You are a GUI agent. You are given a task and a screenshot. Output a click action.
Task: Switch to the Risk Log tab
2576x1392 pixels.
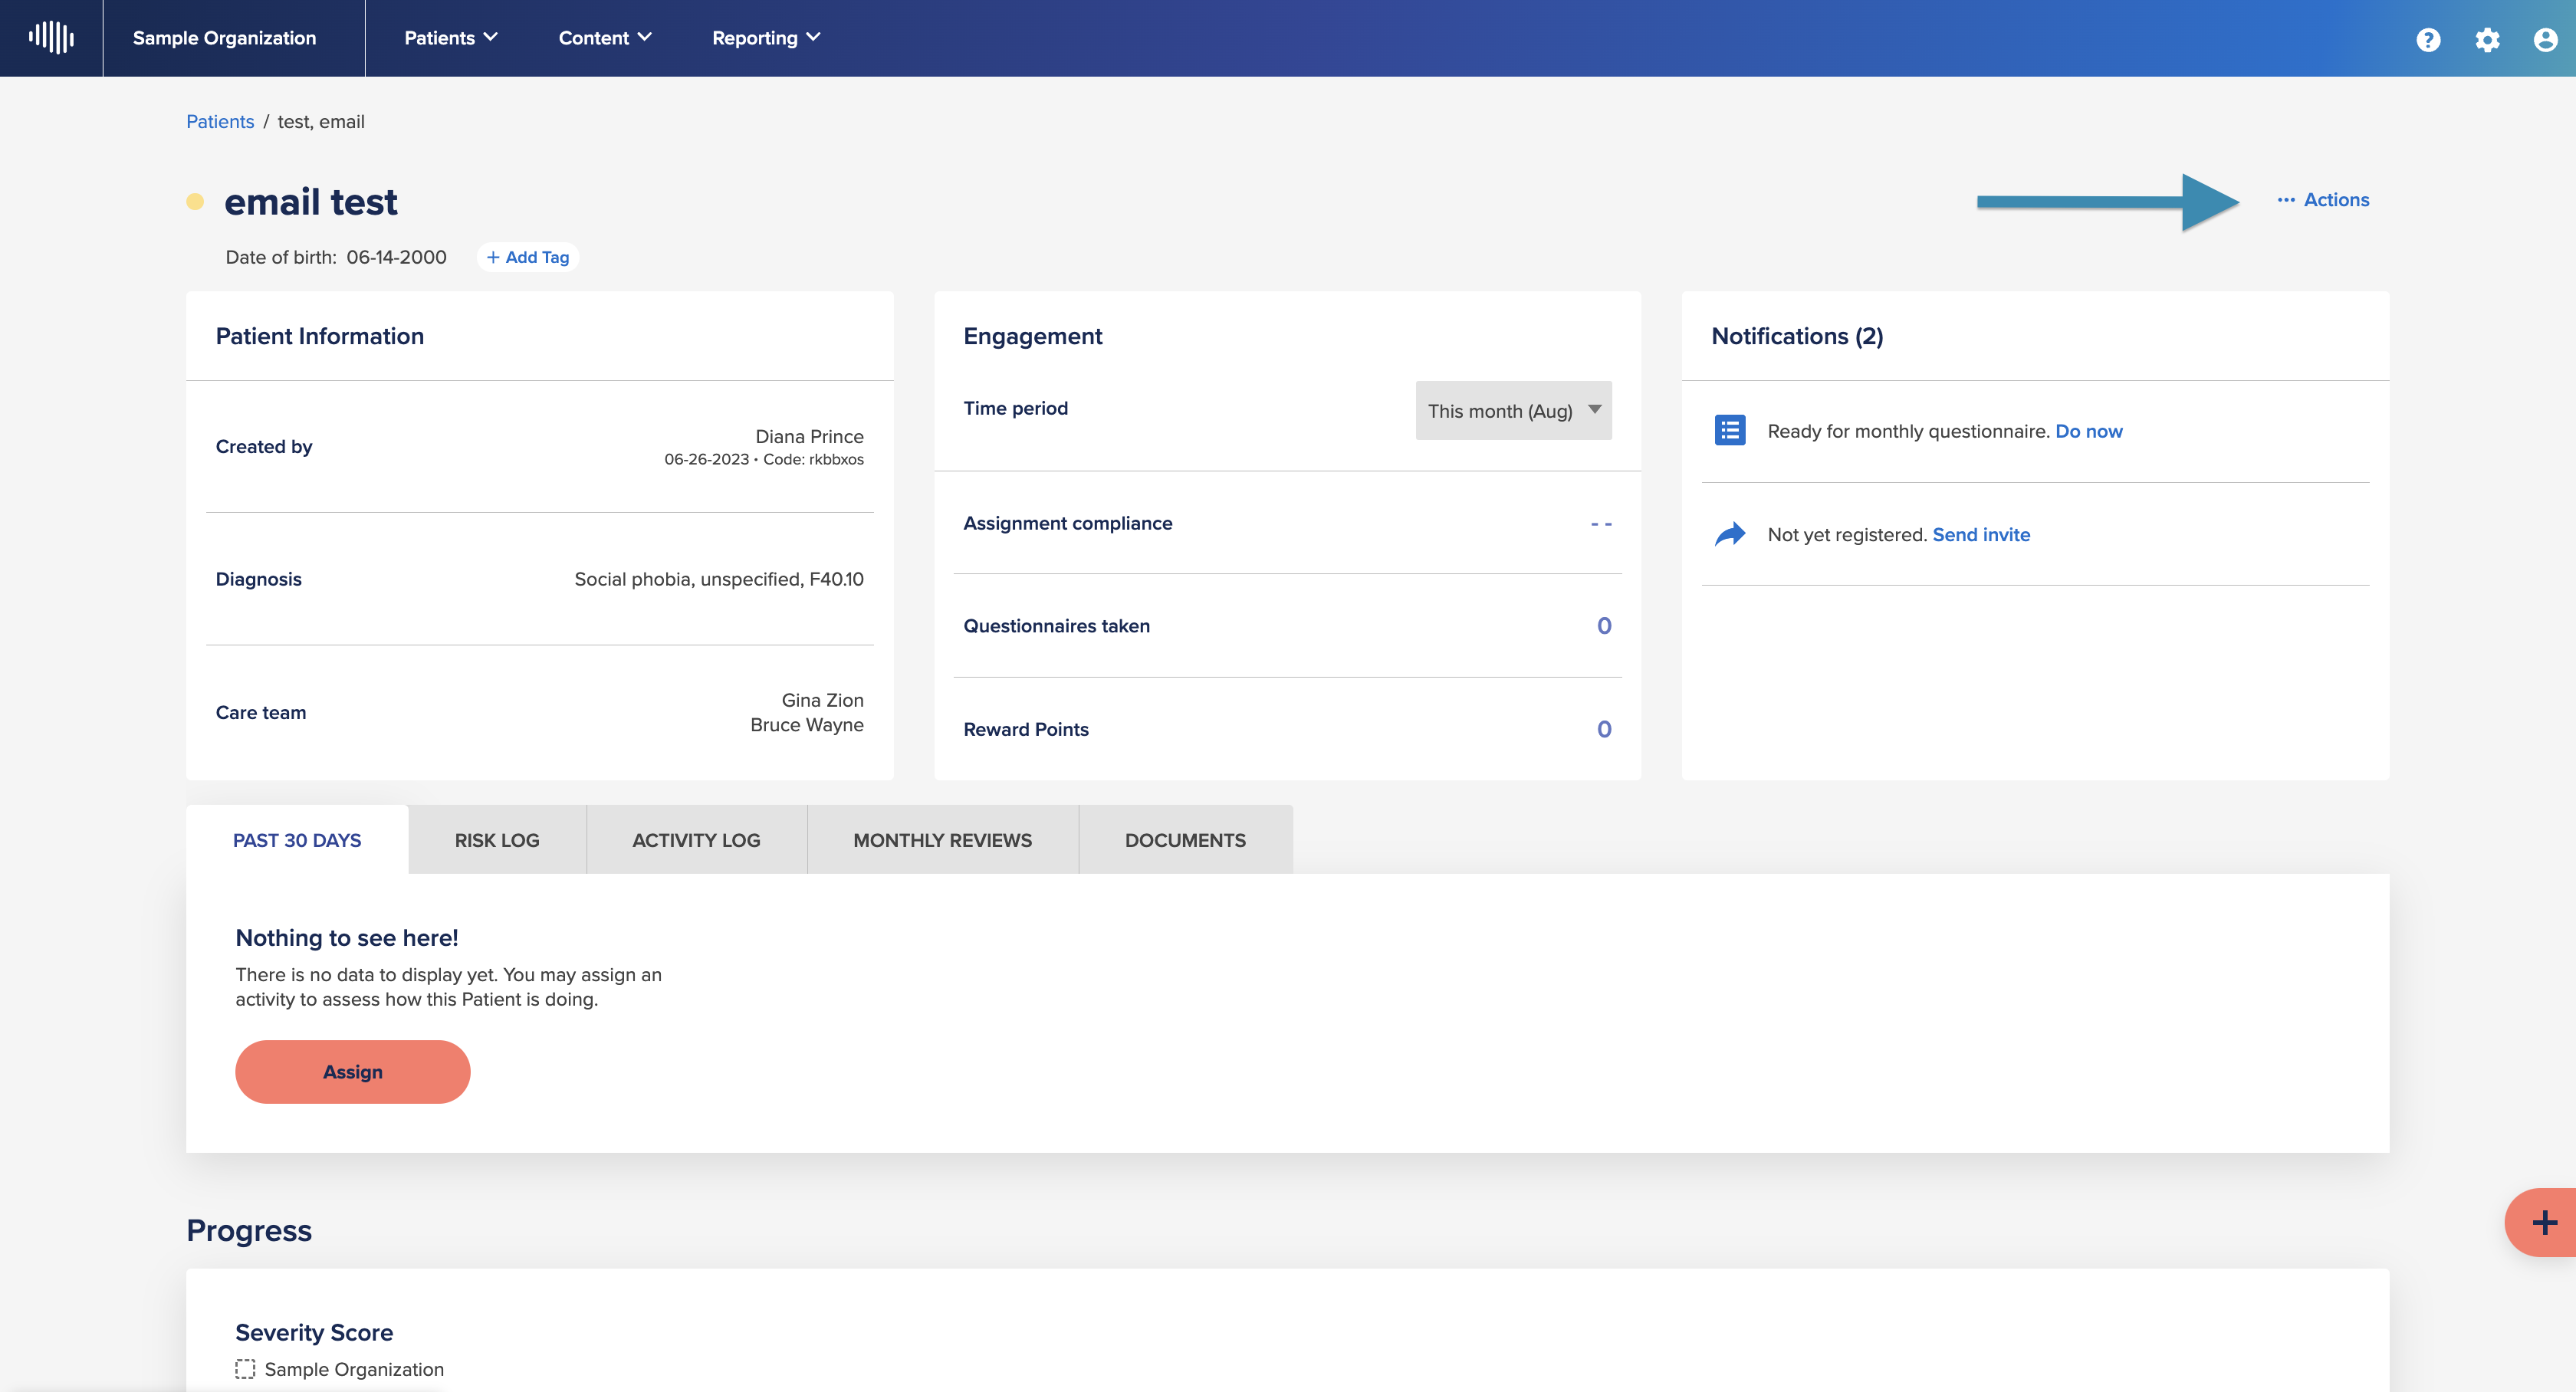tap(497, 840)
